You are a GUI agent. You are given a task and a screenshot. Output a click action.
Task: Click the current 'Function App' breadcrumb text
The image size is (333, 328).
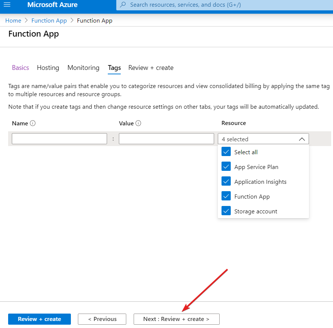(95, 21)
